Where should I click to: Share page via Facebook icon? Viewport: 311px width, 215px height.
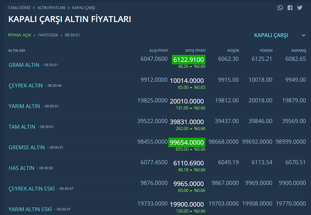290,8
